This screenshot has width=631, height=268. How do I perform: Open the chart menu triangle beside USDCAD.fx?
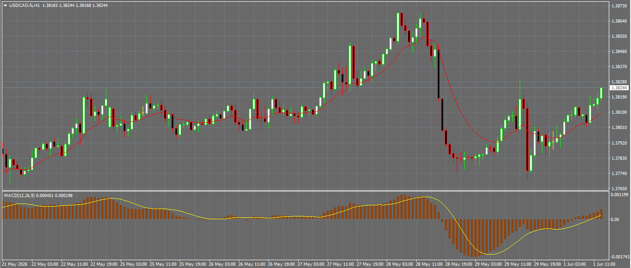click(5, 5)
